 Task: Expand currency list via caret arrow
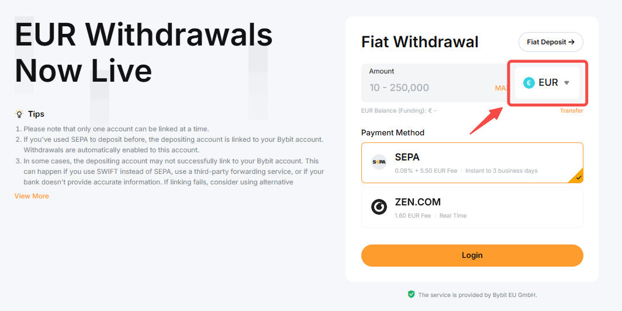566,83
